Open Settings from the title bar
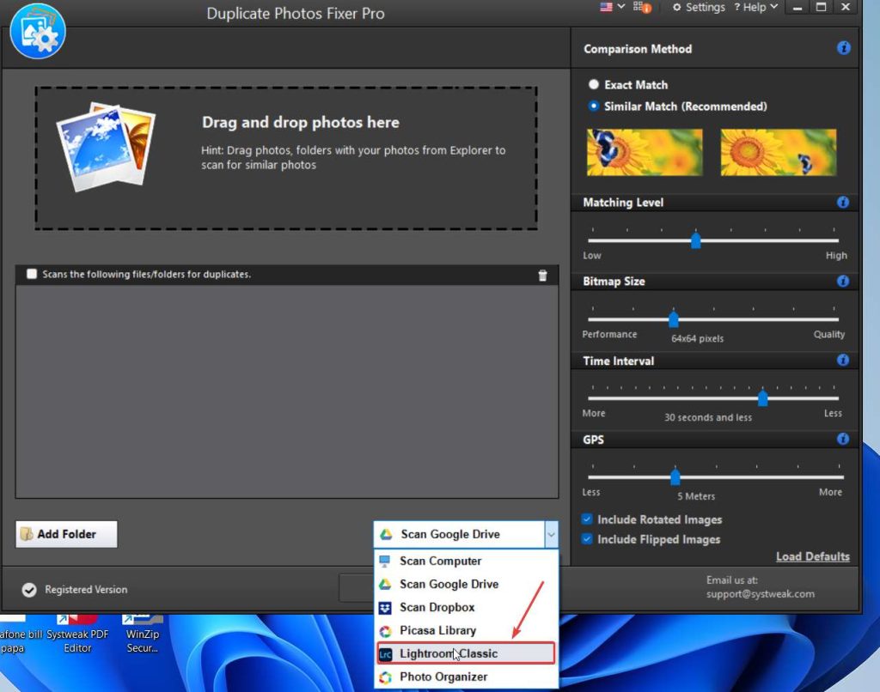This screenshot has height=692, width=880. 699,7
